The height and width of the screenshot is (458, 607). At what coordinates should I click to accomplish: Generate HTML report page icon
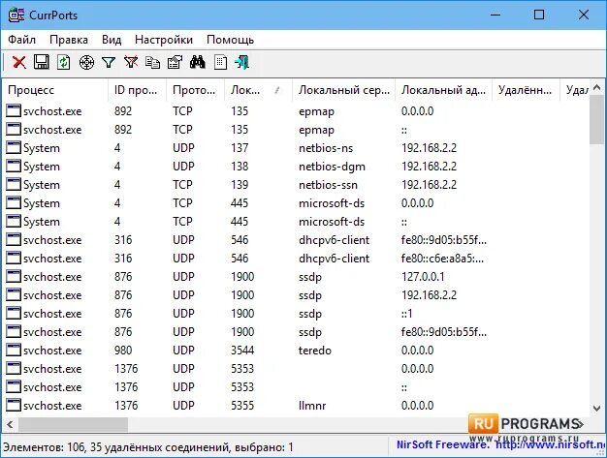point(220,62)
